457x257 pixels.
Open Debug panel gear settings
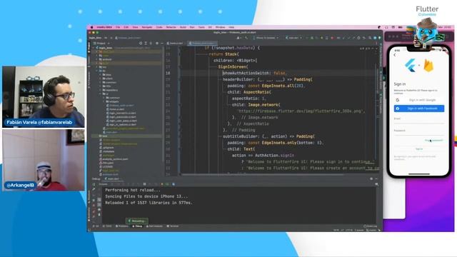pos(371,178)
